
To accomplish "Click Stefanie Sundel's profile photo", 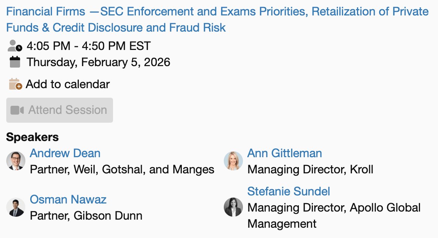I will (x=233, y=207).
